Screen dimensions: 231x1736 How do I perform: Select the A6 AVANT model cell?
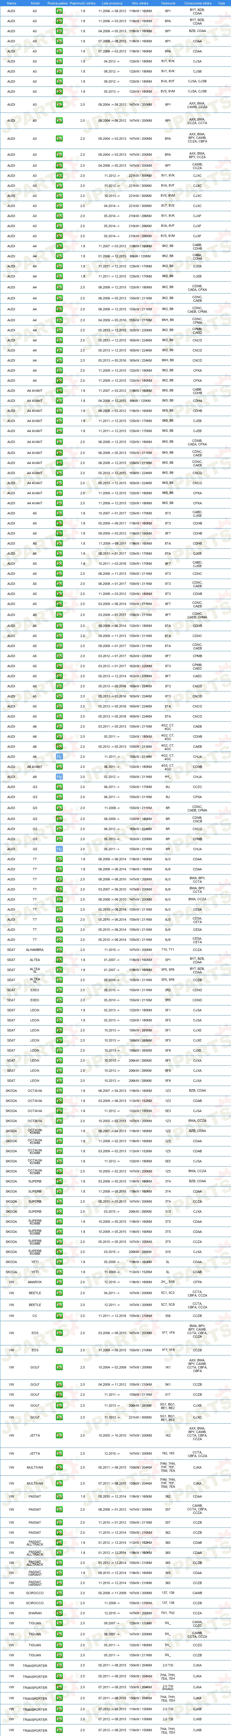coord(35,767)
